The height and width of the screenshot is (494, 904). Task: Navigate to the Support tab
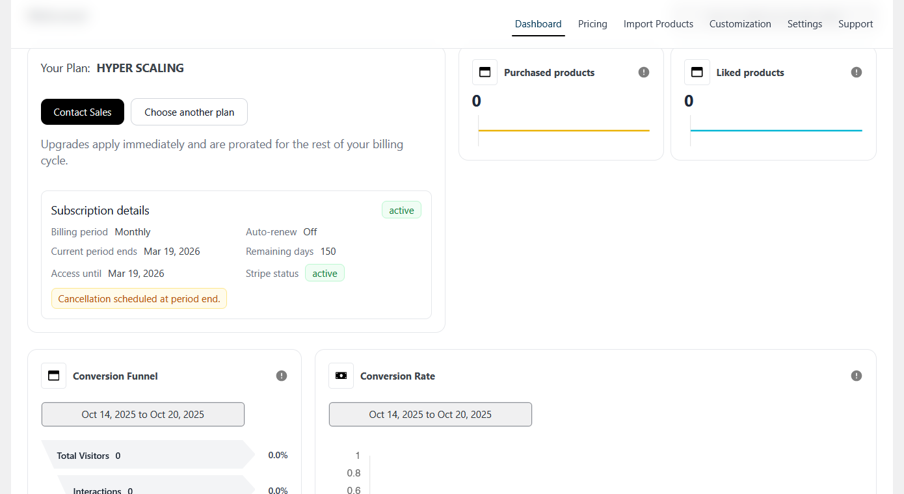coord(855,24)
